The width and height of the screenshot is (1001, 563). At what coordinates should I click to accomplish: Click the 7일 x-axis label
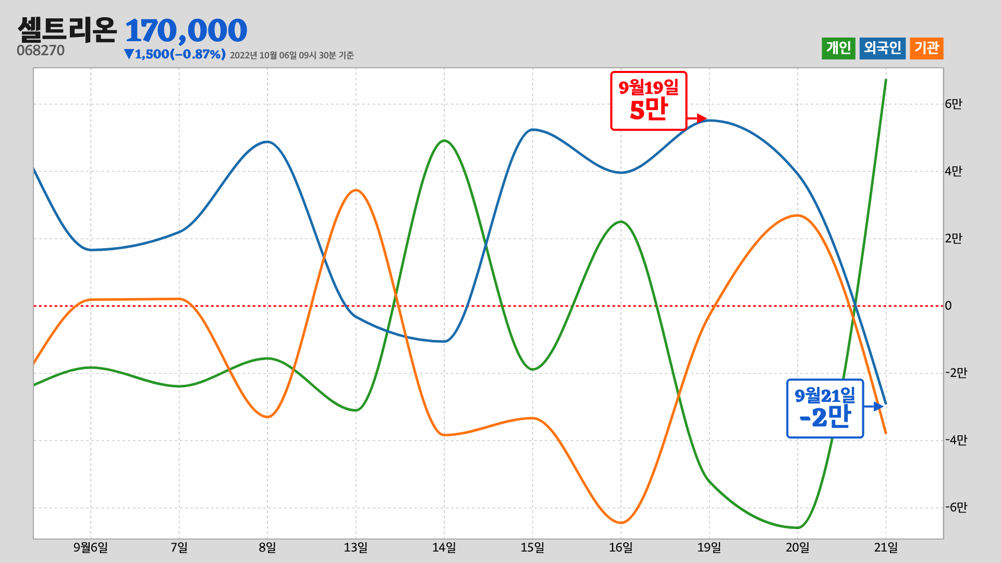click(179, 547)
